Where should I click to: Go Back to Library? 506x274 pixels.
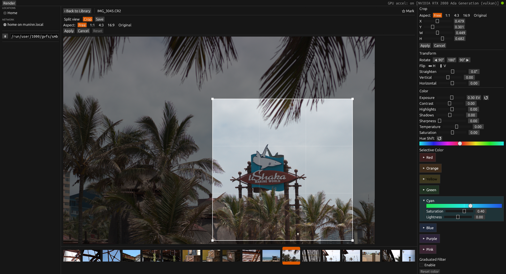pyautogui.click(x=77, y=11)
